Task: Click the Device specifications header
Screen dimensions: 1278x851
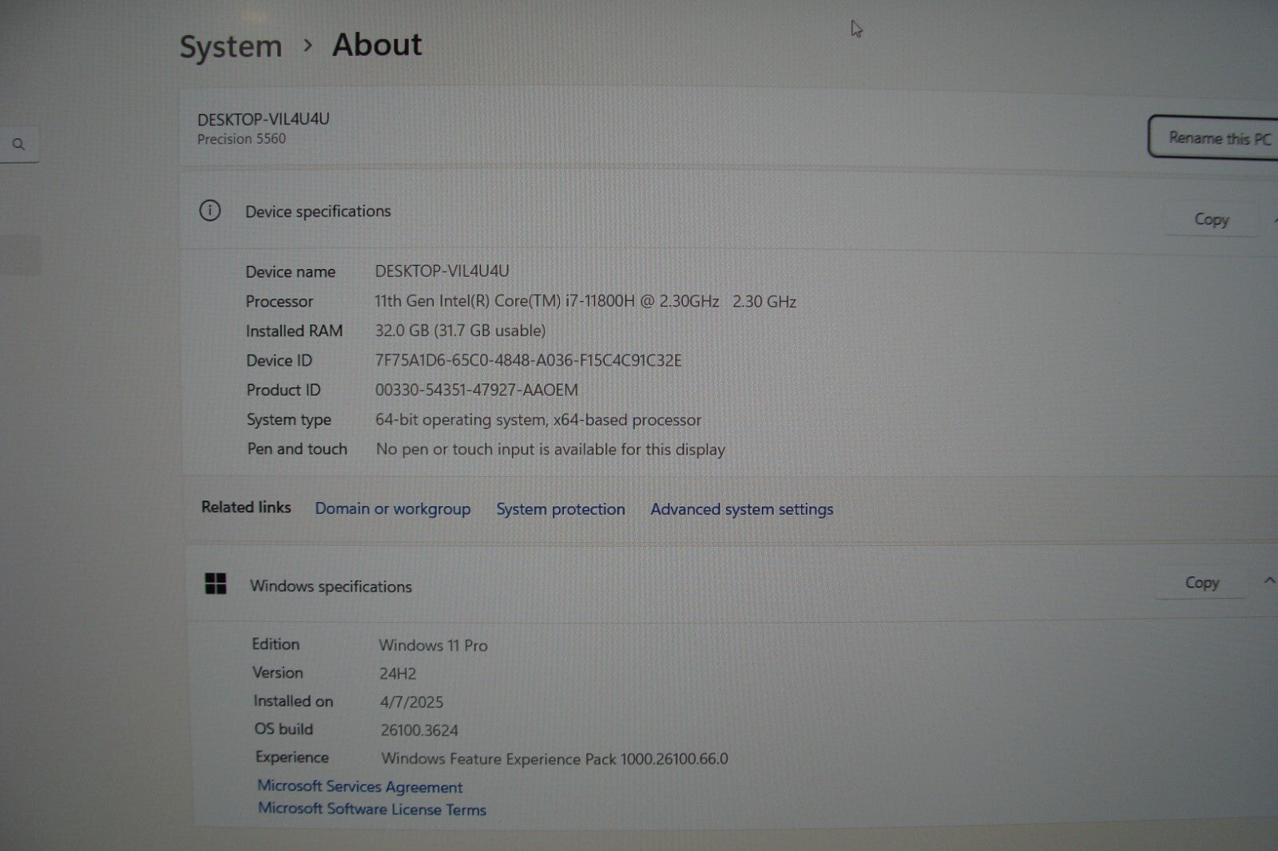Action: (x=318, y=212)
